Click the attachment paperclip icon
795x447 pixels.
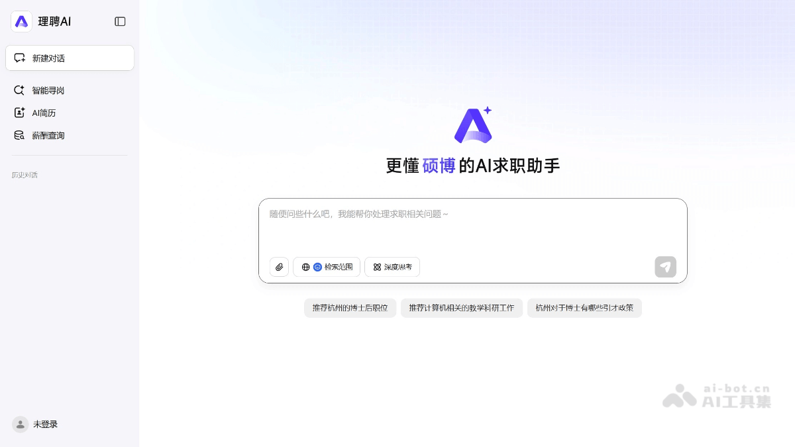click(x=279, y=267)
